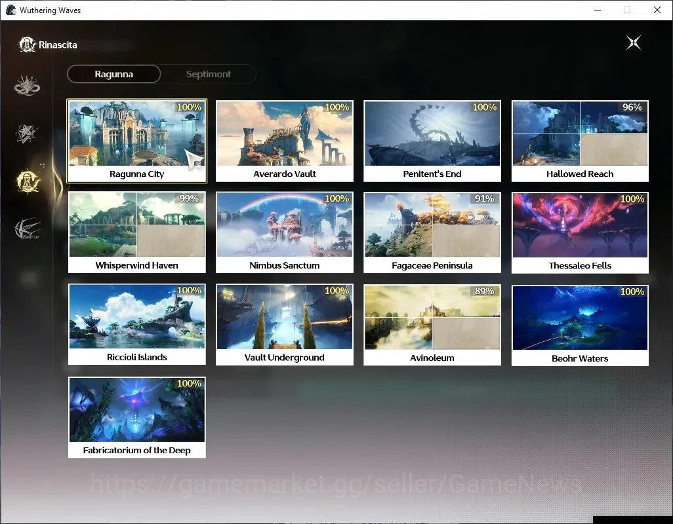Open the Penitent's End area card
Image resolution: width=673 pixels, height=524 pixels.
pyautogui.click(x=432, y=141)
